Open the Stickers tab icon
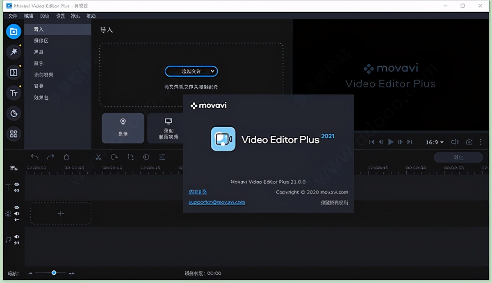 (x=14, y=114)
